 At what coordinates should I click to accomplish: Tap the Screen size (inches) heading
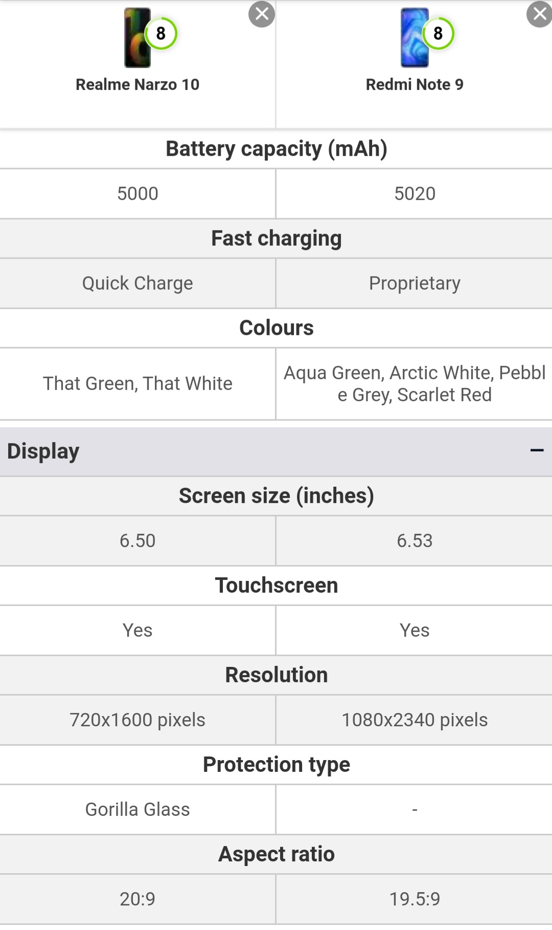[x=276, y=496]
